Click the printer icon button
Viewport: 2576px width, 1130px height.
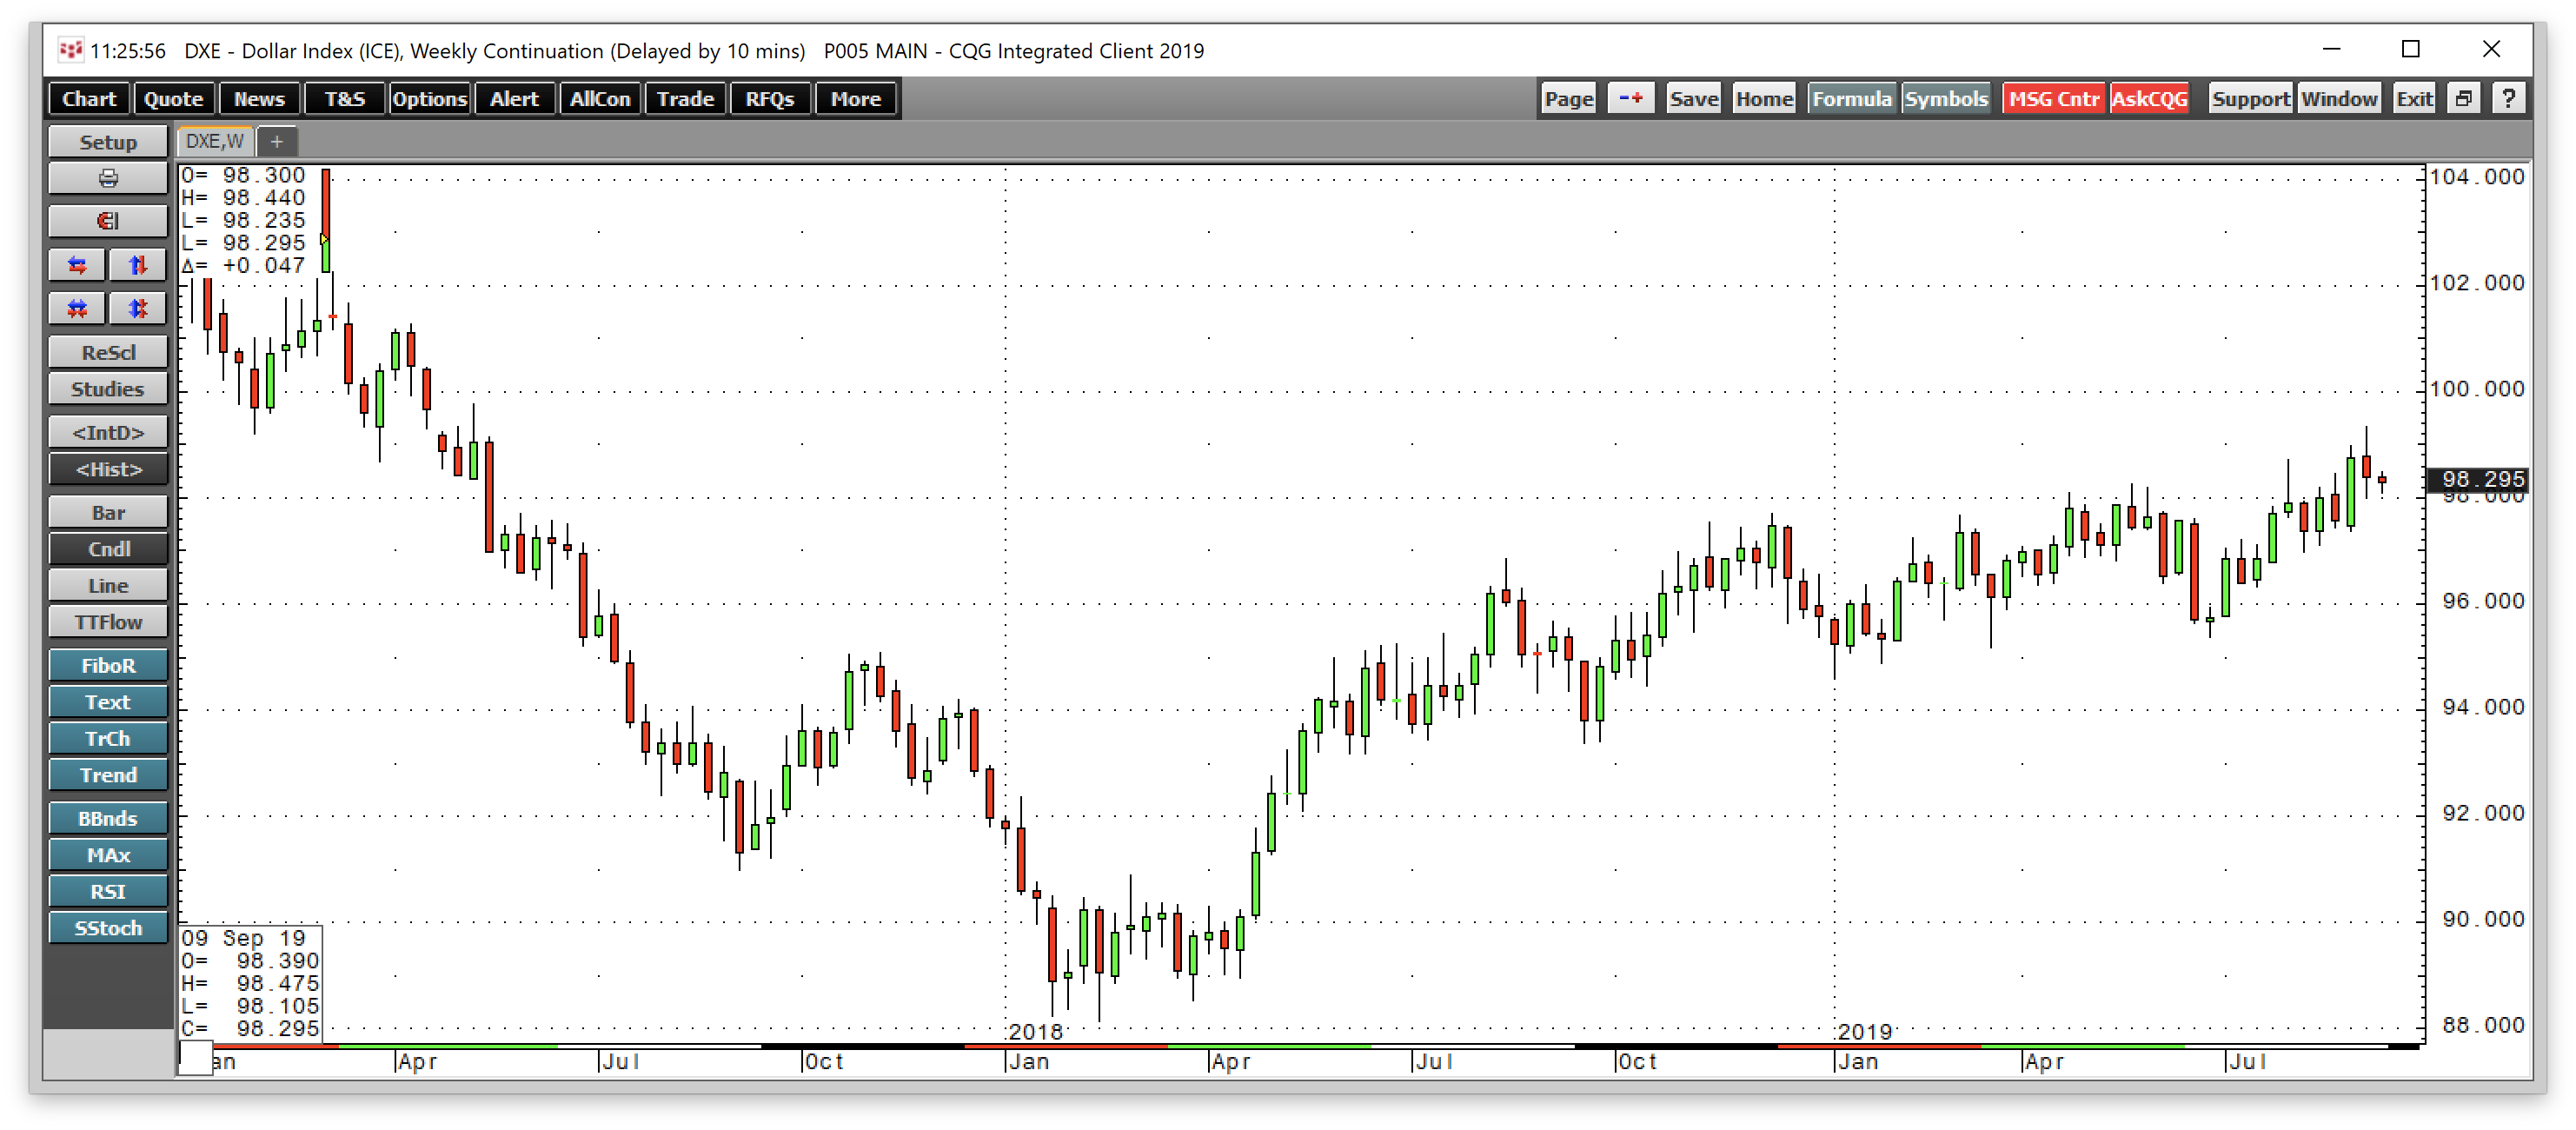[108, 179]
